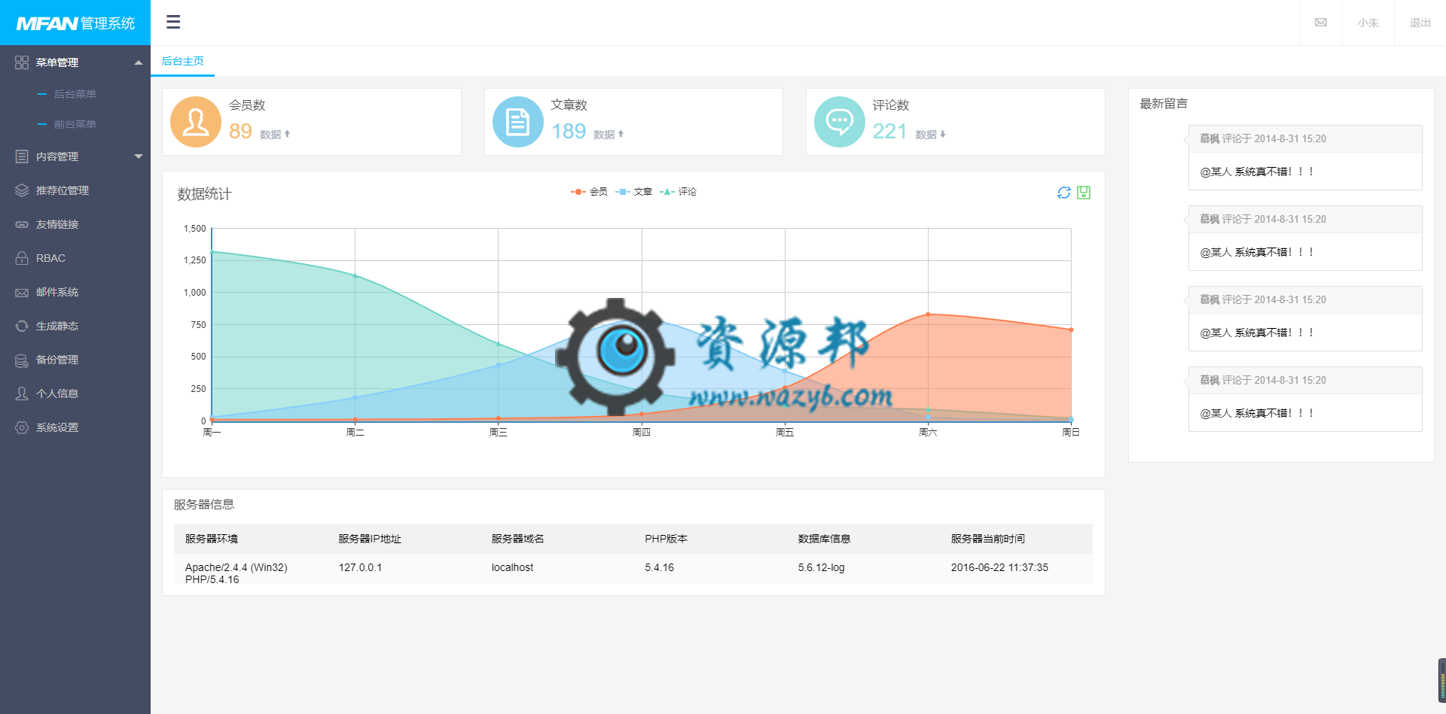Click the 文章数 value 189
The height and width of the screenshot is (714, 1446).
coord(569,132)
